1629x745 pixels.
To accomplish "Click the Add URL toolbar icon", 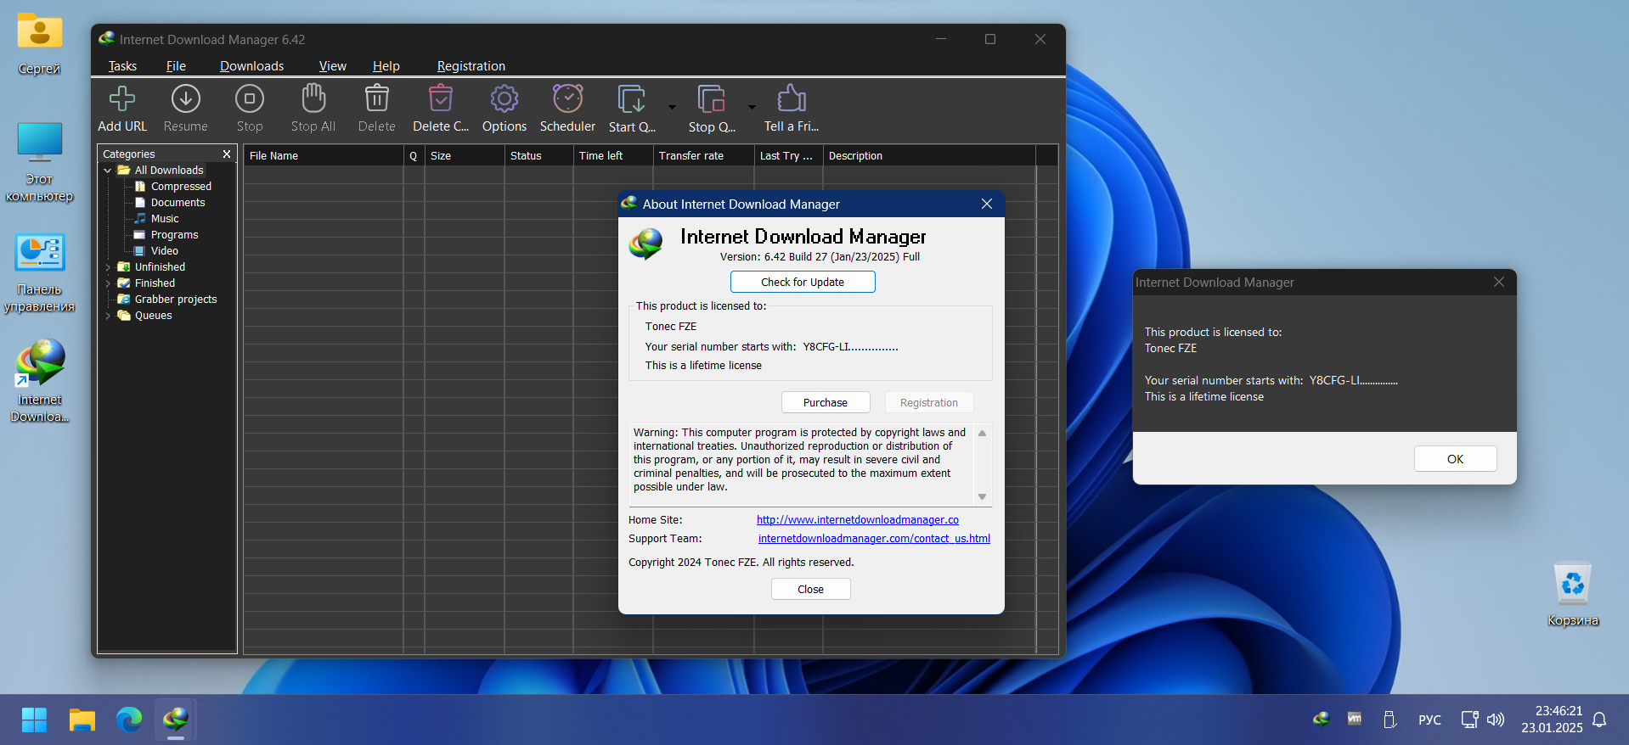I will coord(122,99).
